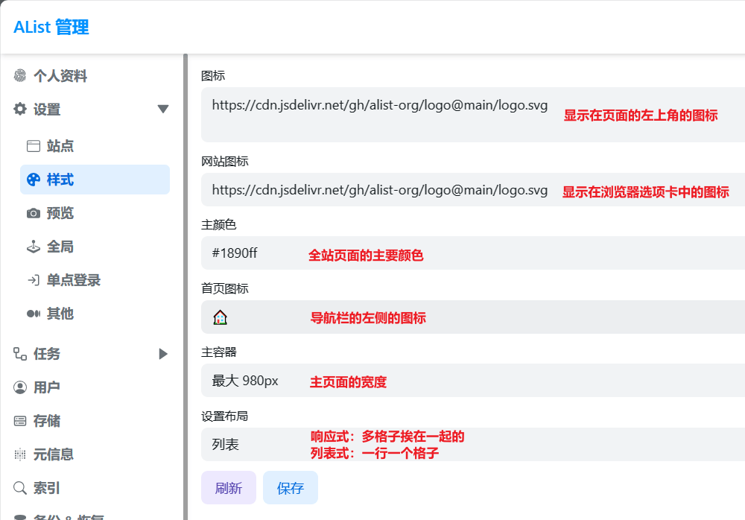
Task: Click the AList 管理 title link
Action: click(x=51, y=28)
